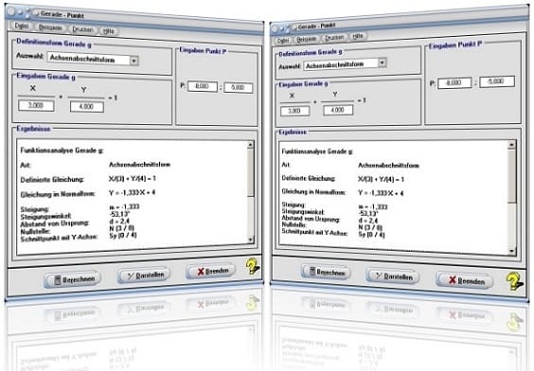Click Darstellen in the left window

click(144, 275)
